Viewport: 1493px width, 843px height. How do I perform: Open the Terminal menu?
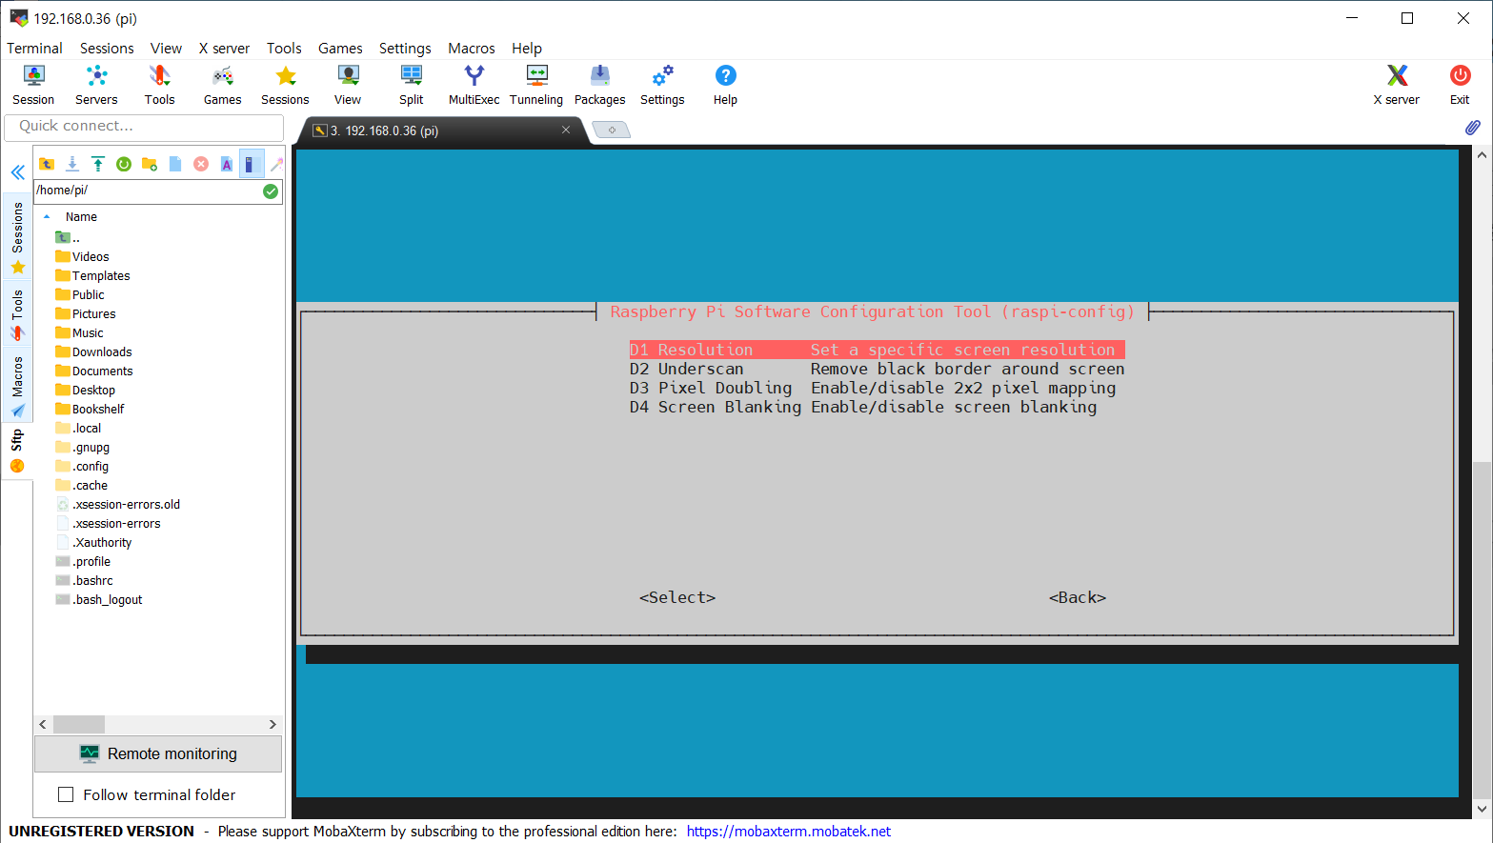[34, 48]
